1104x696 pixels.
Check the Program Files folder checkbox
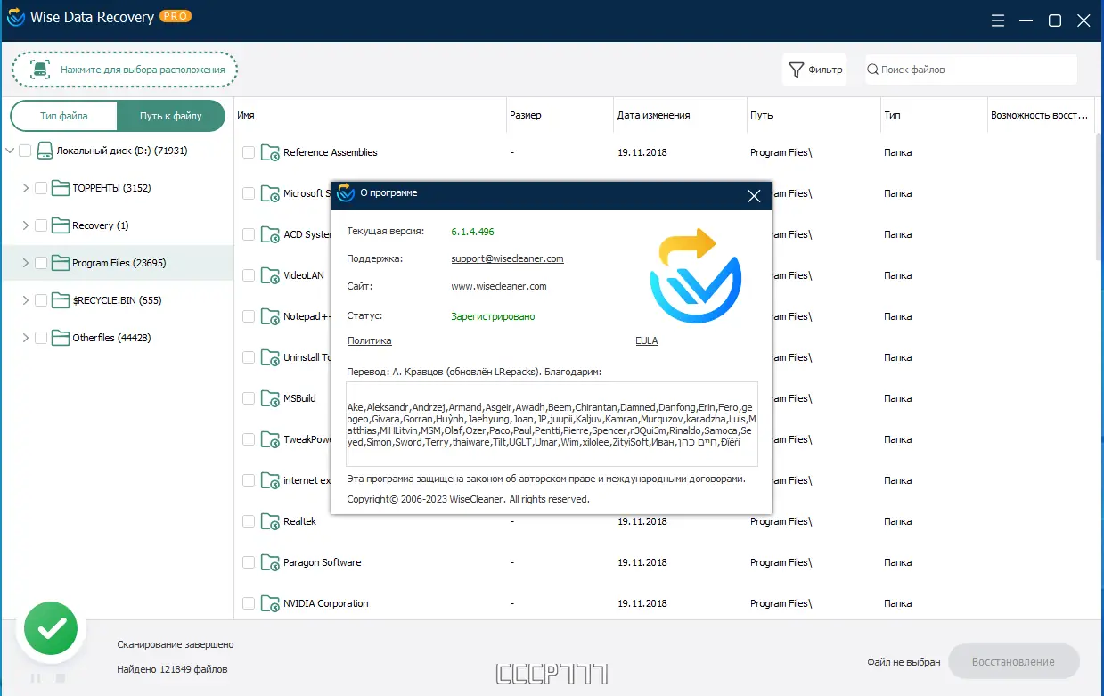click(41, 263)
